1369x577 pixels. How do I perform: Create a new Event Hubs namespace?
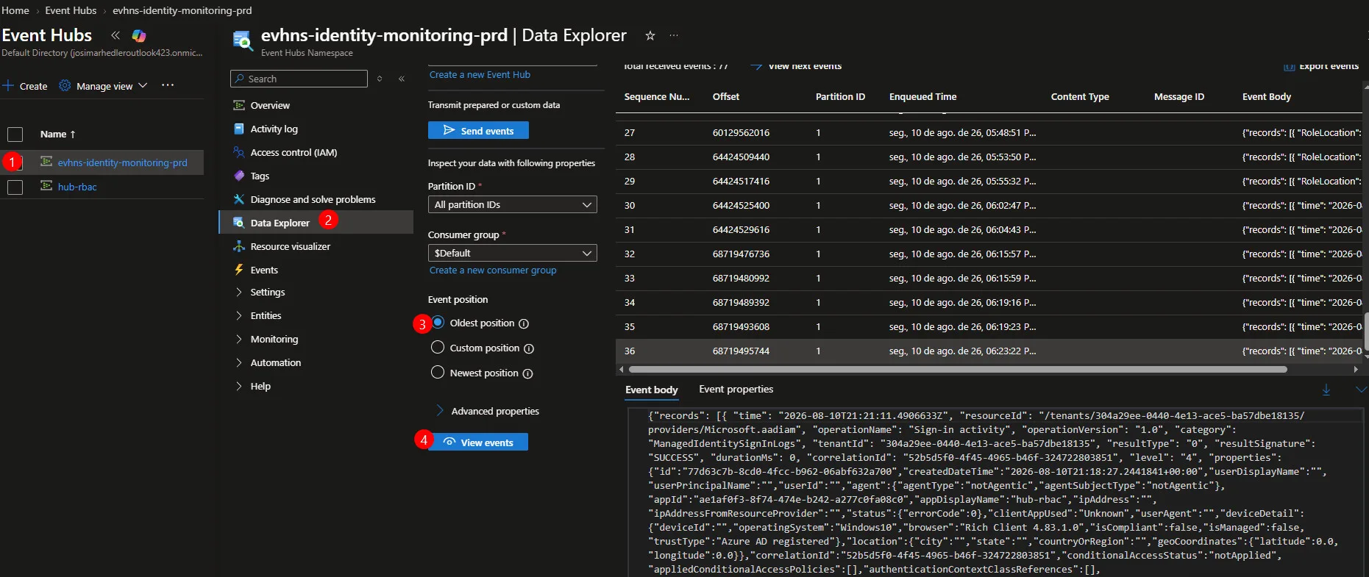(25, 86)
